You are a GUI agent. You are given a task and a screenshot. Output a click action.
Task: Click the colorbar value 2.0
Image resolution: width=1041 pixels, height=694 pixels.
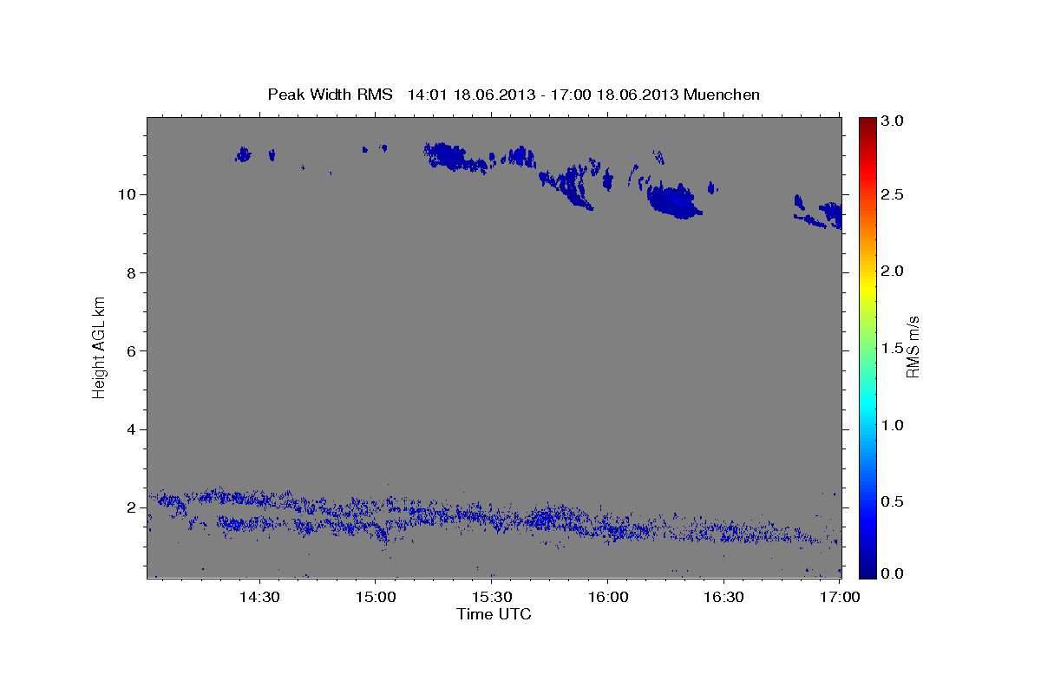tap(893, 271)
